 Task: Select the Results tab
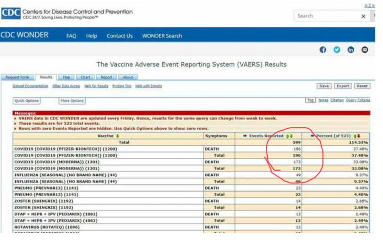46,77
